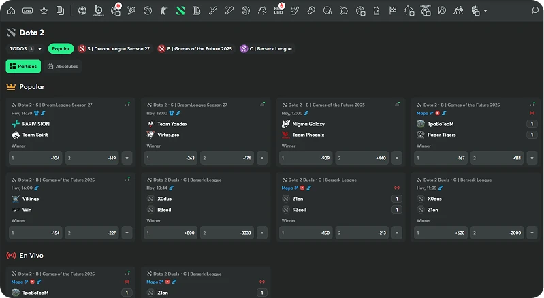
Task: Expand more markets on PARIVISION match
Action: tap(128, 158)
